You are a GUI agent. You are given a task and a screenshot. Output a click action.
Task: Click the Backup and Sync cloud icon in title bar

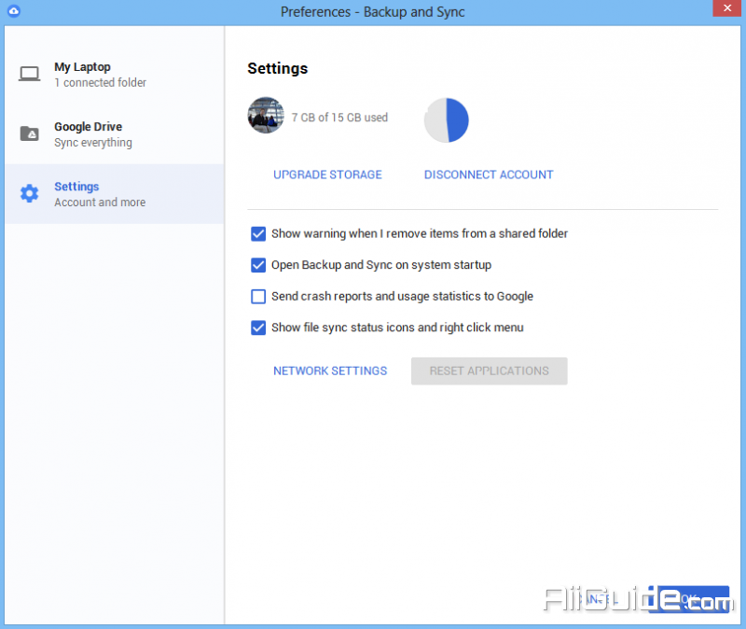(x=14, y=11)
